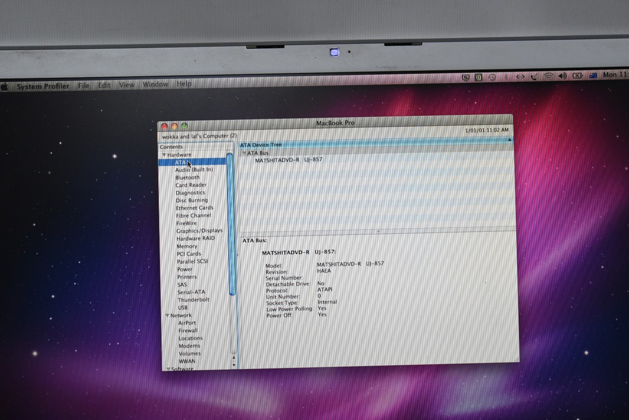Open the Help menu

(184, 83)
